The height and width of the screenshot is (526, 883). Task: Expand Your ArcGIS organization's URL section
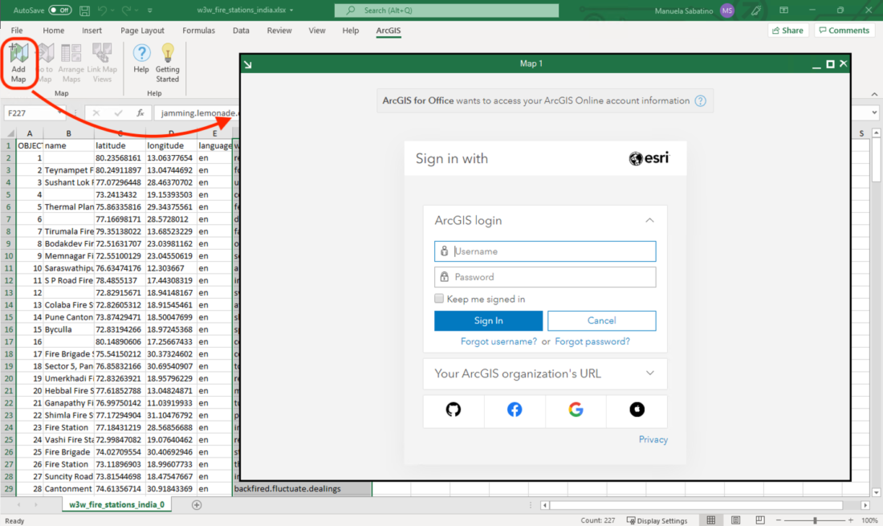649,373
